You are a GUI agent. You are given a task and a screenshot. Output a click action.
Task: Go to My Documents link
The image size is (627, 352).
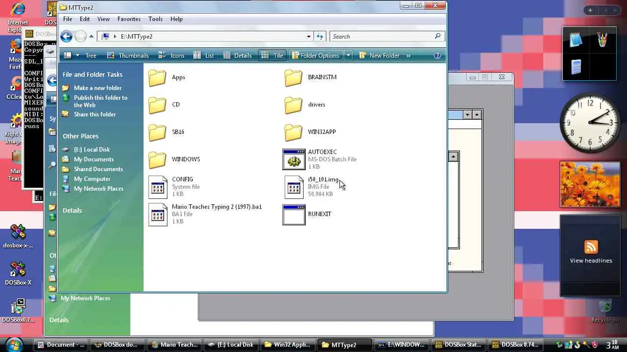pos(94,159)
